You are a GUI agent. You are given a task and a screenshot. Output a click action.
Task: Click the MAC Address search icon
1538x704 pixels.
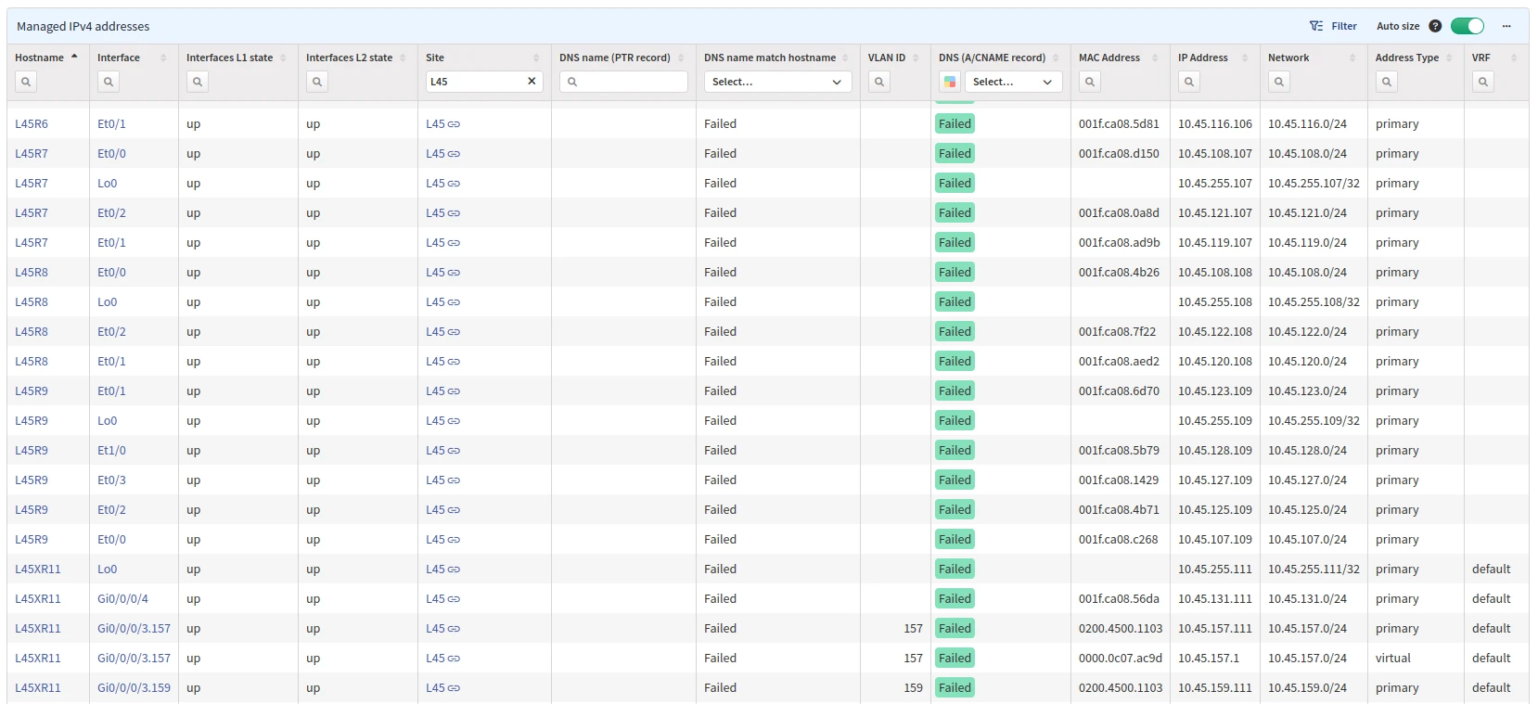coord(1090,82)
